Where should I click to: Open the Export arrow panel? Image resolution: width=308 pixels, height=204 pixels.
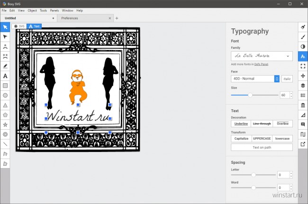[x=303, y=144]
